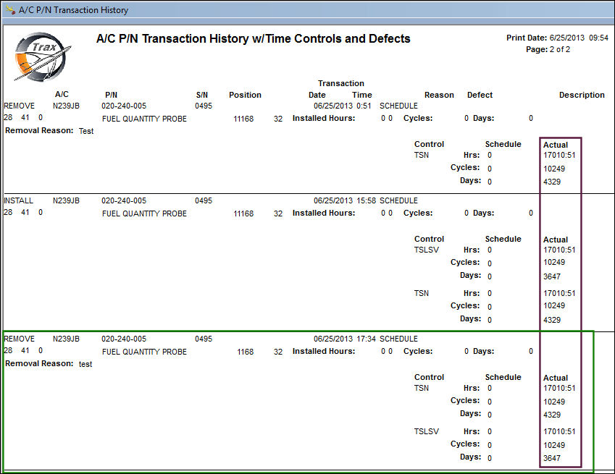Screen dimensions: 615x474
Task: Click the 'Defect' column header
Action: [480, 95]
